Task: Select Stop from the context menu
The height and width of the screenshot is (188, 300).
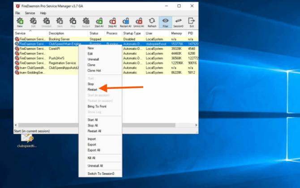Action: click(90, 84)
